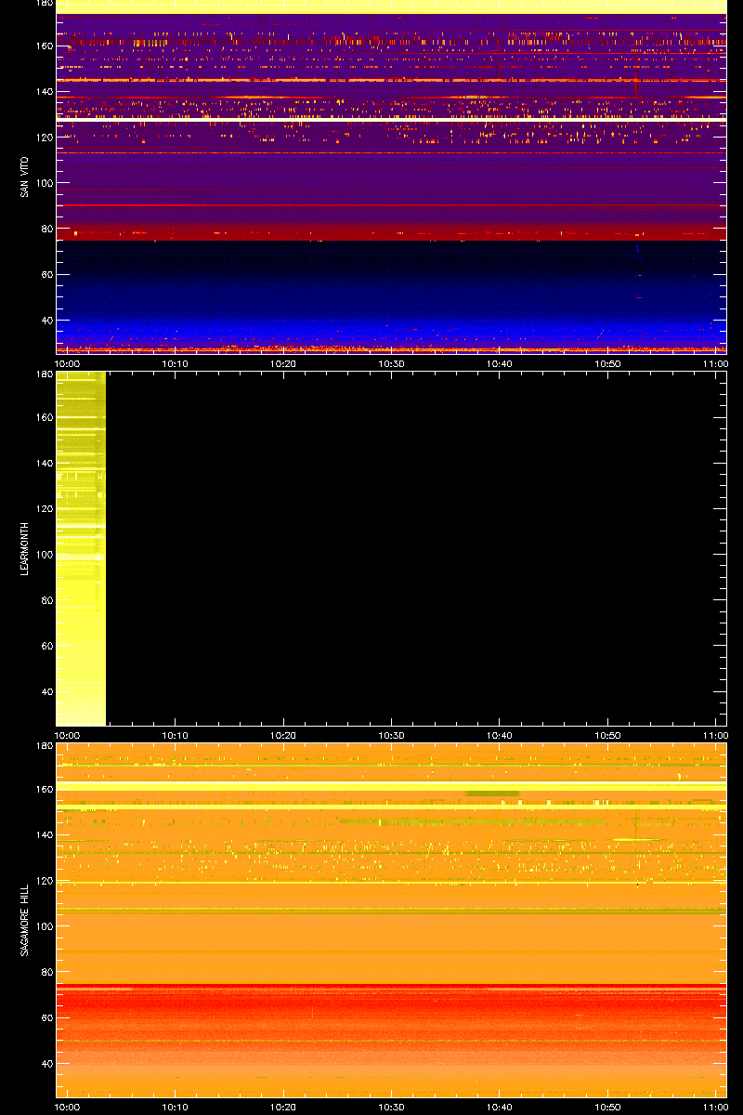The image size is (743, 1115).
Task: Click 40 frequency label on Learmonth axis
Action: (x=46, y=692)
